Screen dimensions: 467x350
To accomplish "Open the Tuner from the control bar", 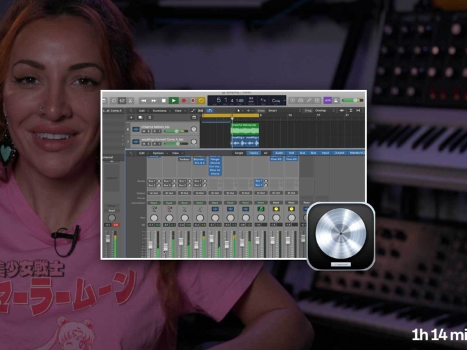I will tap(309, 100).
